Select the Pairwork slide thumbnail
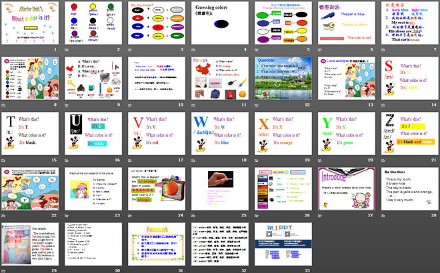 pos(219,79)
